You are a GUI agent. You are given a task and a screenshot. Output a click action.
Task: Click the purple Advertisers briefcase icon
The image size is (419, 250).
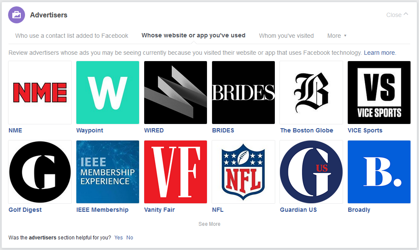16,15
